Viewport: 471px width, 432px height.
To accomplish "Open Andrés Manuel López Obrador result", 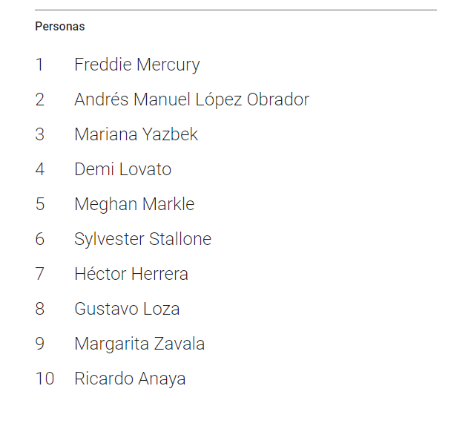I will 191,99.
